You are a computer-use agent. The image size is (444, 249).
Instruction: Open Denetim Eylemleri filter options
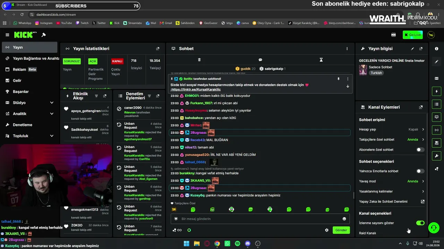point(150,96)
